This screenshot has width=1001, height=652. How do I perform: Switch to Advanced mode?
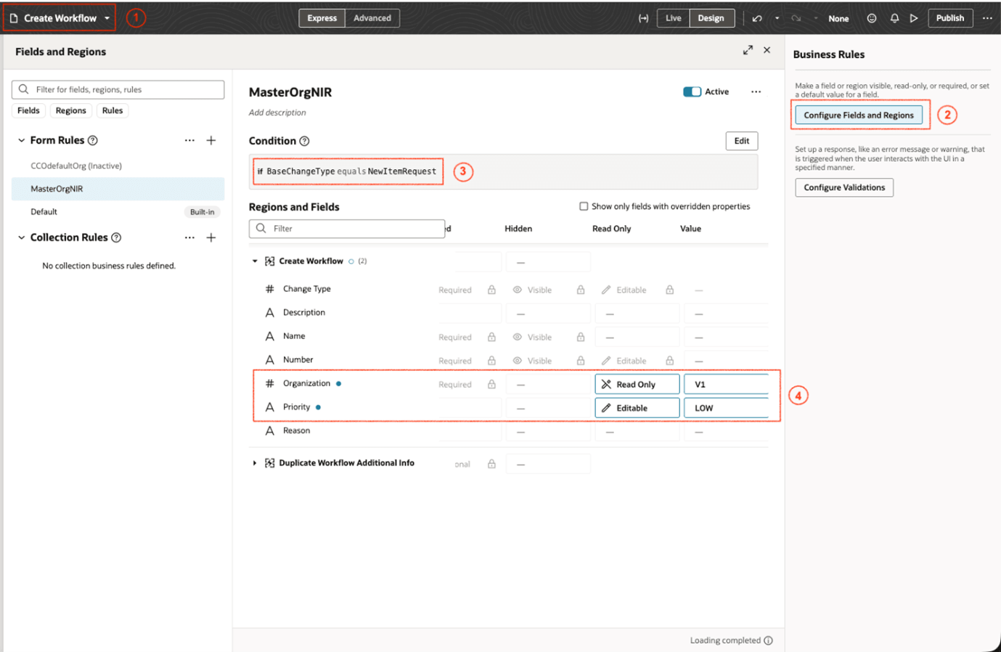click(x=372, y=18)
